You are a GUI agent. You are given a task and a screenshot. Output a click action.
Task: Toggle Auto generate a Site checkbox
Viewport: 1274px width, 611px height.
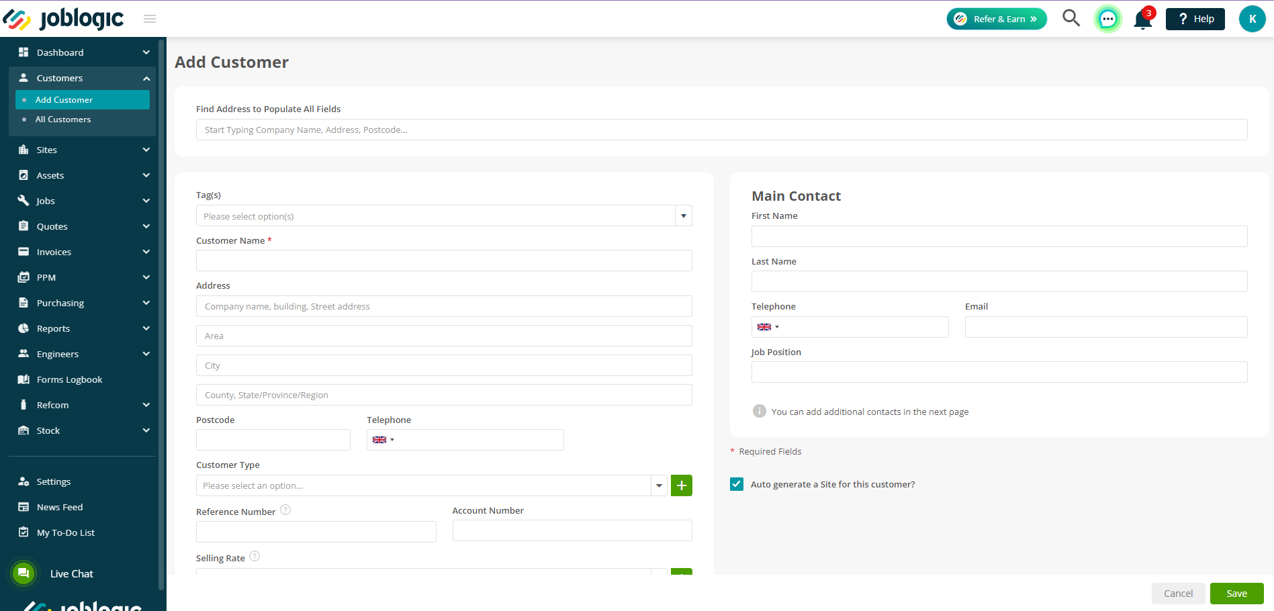pos(737,484)
